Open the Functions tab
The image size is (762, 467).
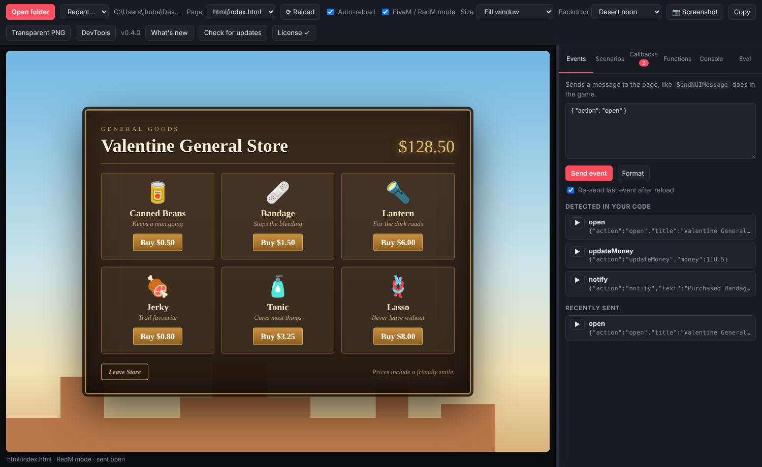(x=677, y=59)
